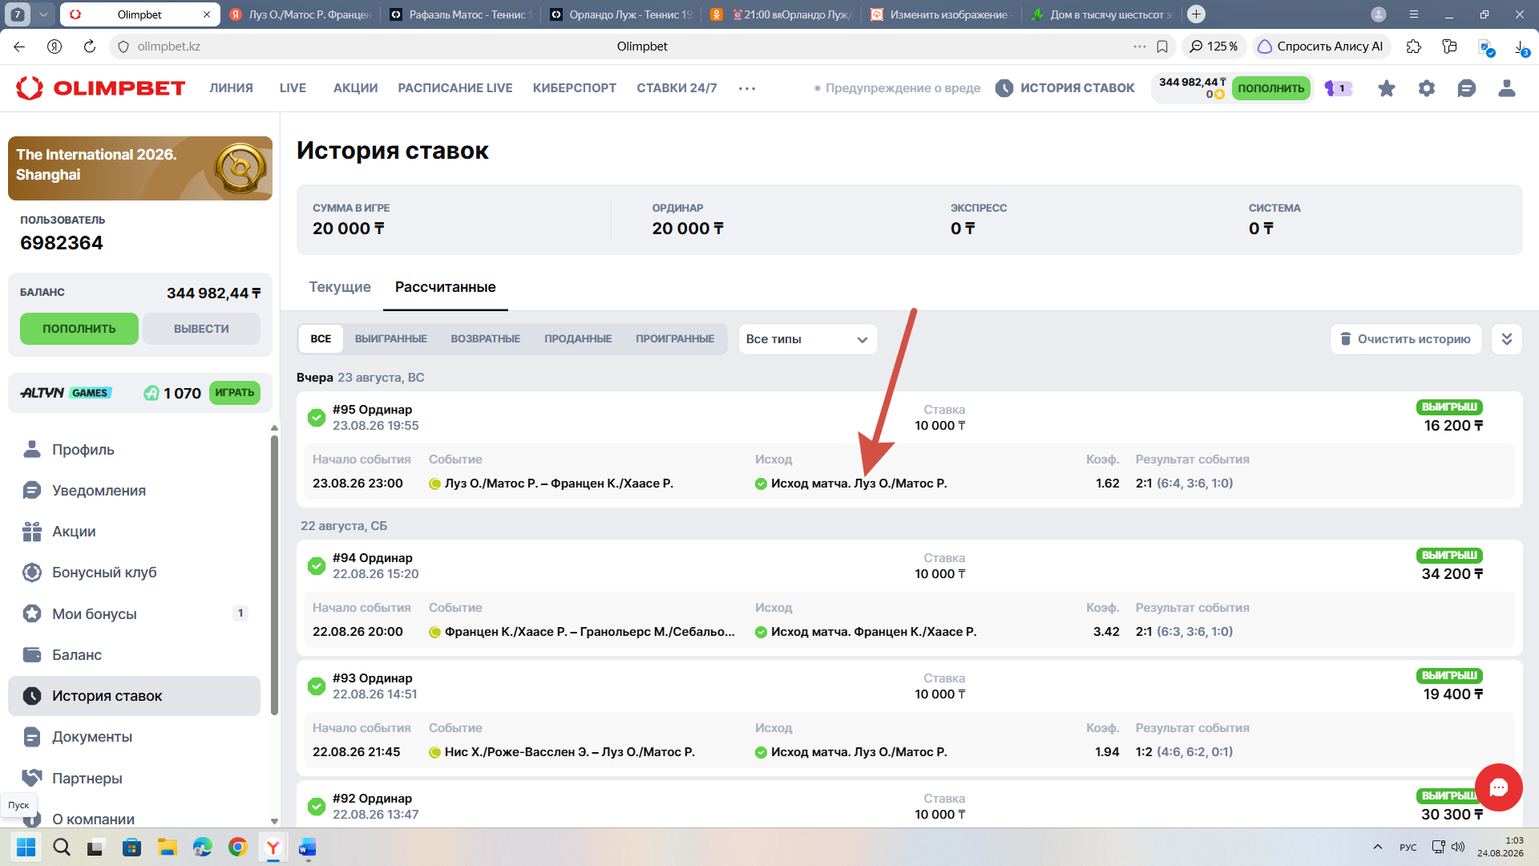The width and height of the screenshot is (1539, 866).
Task: Open the ЛИНИЯ section in the top menu
Action: (231, 88)
